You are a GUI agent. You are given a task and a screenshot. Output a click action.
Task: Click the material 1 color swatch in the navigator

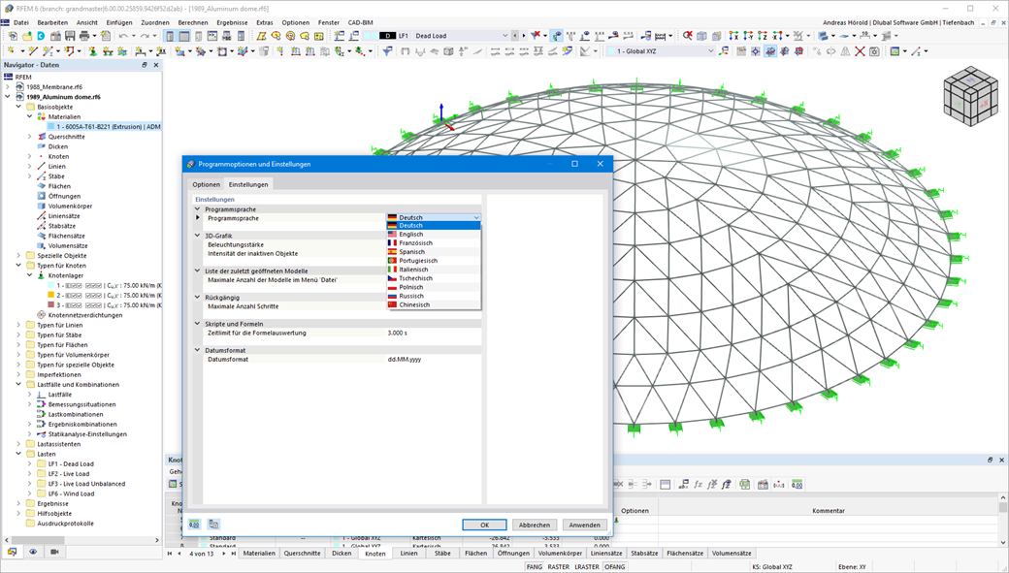tap(51, 127)
